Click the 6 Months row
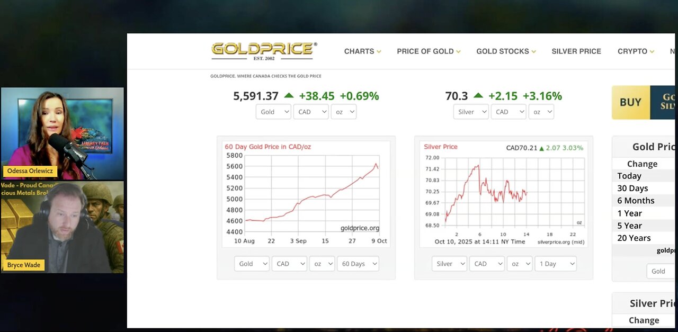Viewport: 678px width, 332px height. [644, 201]
